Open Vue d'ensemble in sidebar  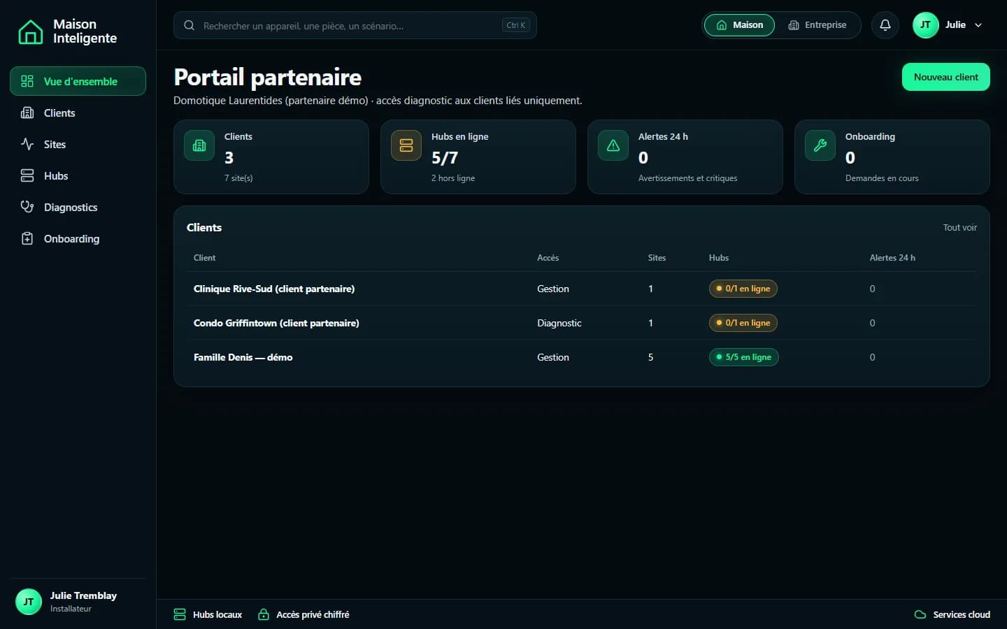point(78,81)
